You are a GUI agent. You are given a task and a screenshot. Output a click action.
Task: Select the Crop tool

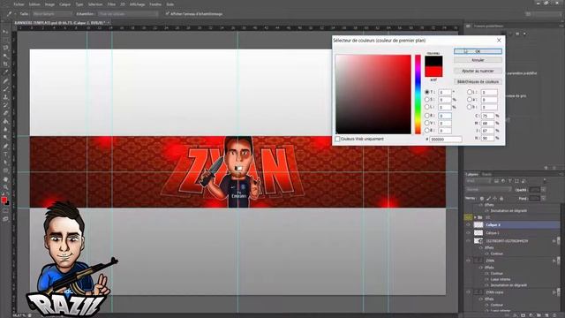[x=5, y=64]
